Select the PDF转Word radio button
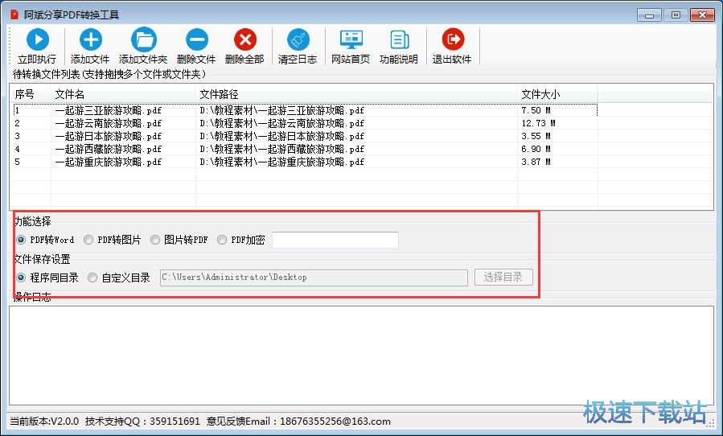 click(x=21, y=240)
